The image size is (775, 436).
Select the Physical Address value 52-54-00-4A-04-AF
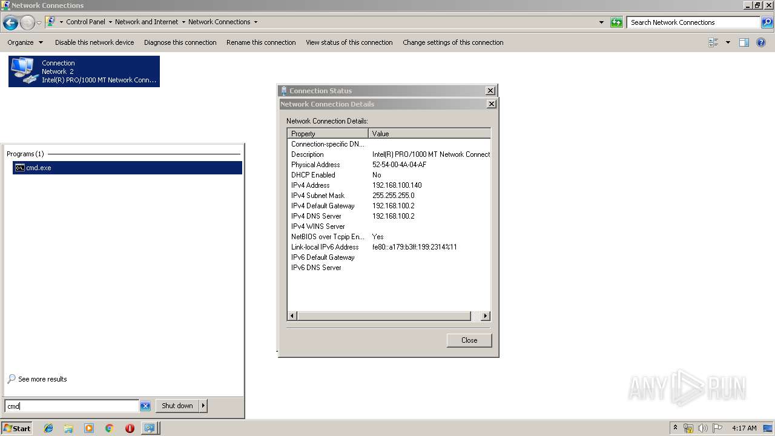pos(400,165)
